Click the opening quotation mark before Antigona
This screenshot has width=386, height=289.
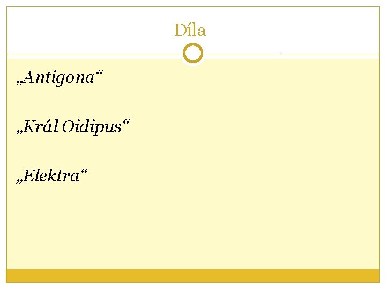coord(20,82)
